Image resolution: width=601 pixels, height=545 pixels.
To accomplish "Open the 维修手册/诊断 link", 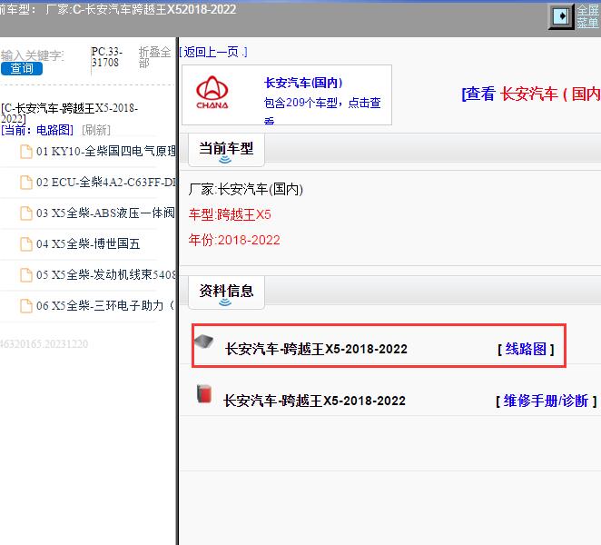I will point(546,401).
